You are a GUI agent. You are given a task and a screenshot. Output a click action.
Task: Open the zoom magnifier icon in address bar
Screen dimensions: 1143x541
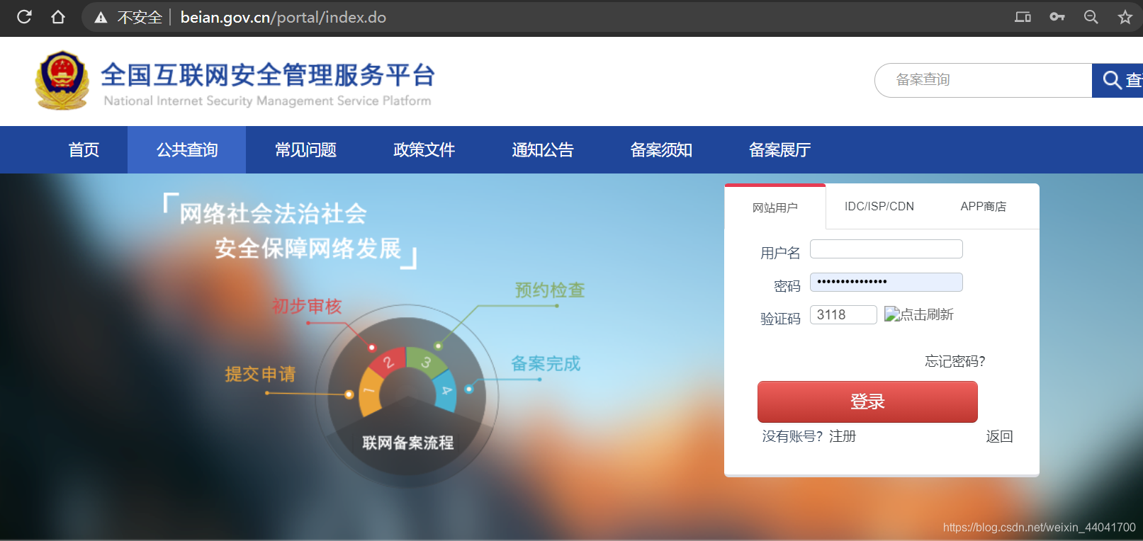pyautogui.click(x=1091, y=17)
